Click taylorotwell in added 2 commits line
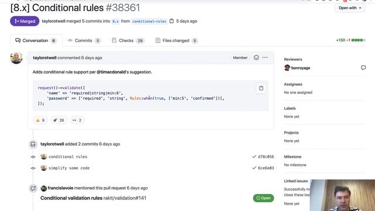This screenshot has height=211, width=375. pos(52,144)
